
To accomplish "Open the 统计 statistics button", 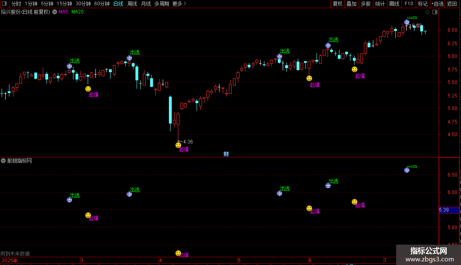I will click(380, 4).
